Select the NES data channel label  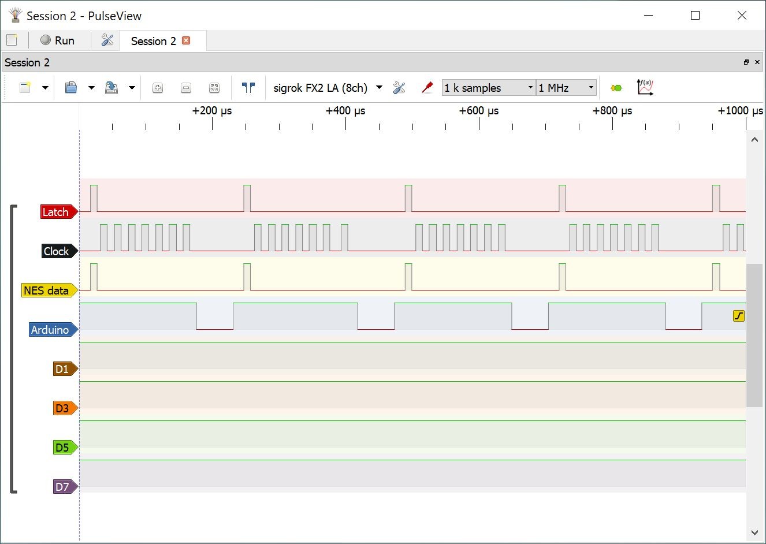click(x=46, y=290)
